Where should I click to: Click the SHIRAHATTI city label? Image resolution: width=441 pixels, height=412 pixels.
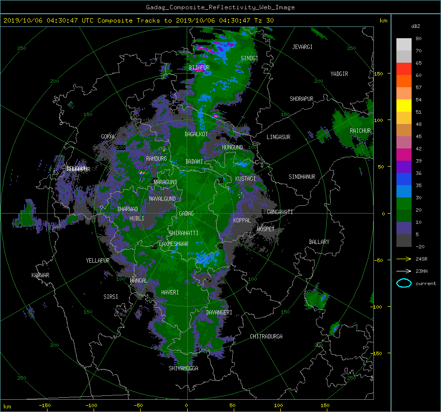click(x=184, y=233)
